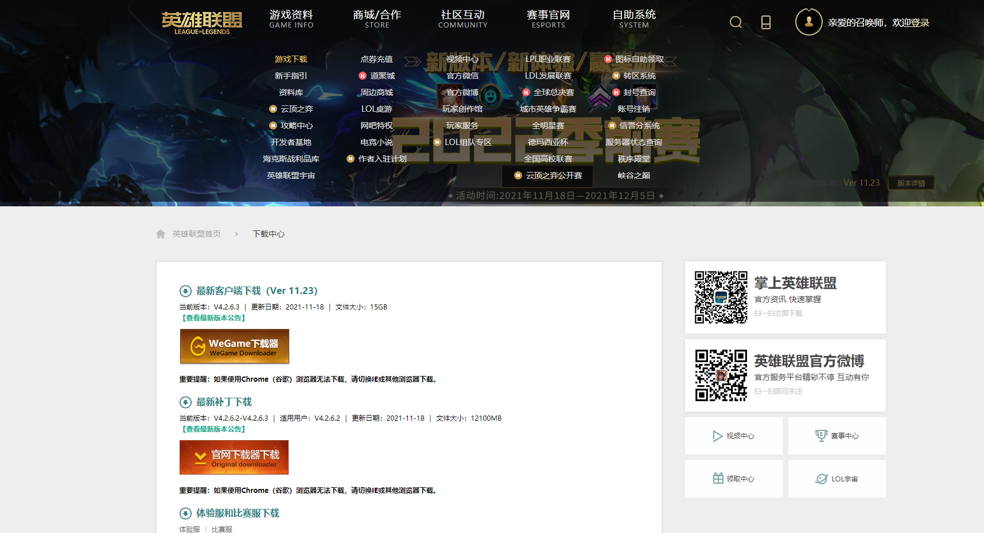Click the 掌上英雄联盟 QR code
Screen dimensions: 984x533
pos(721,297)
